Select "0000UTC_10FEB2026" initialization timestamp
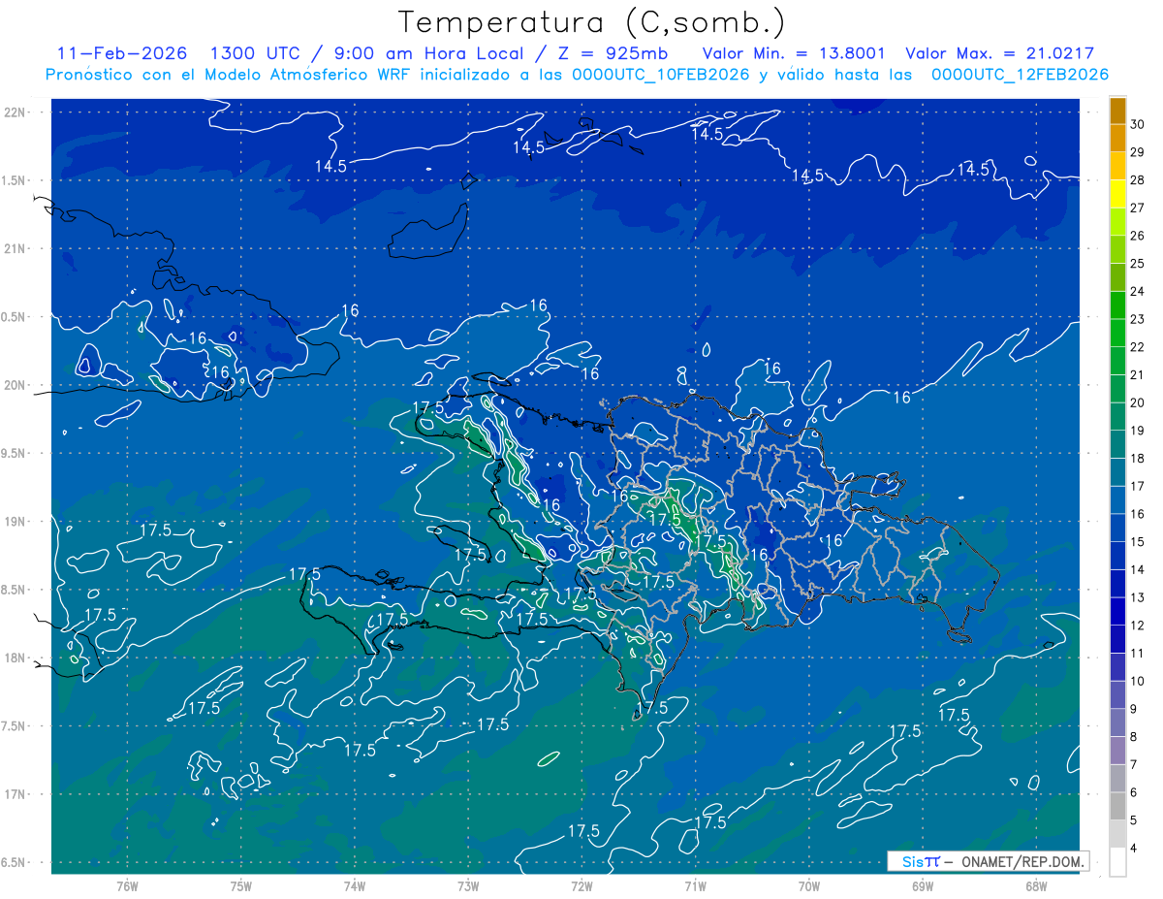1163x899 pixels. pyautogui.click(x=661, y=75)
